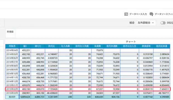Click the 列項目 column items field
This screenshot has width=173, height=100.
[x=89, y=33]
